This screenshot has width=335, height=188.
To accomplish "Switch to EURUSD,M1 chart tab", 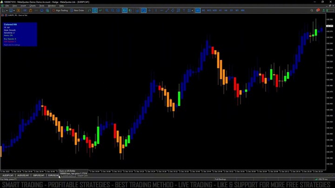I will click(53, 175).
